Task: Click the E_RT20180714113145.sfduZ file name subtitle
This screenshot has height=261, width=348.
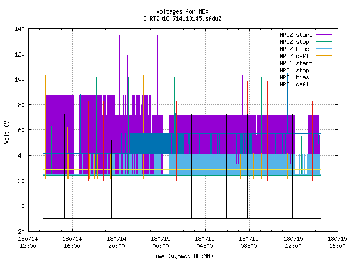Action: pyautogui.click(x=182, y=18)
